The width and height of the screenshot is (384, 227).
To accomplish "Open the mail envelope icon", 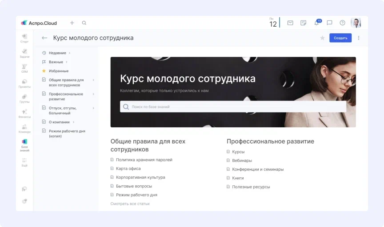I will tap(290, 23).
